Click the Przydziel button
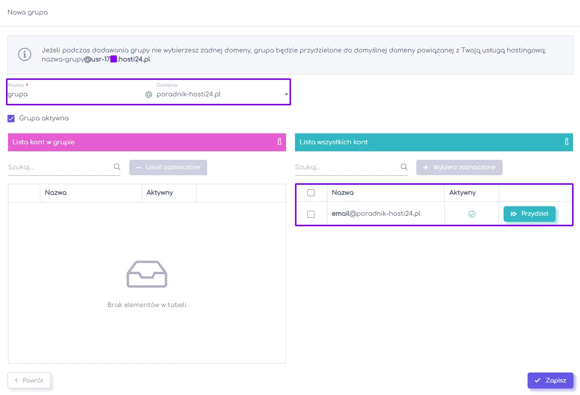This screenshot has height=395, width=580. (529, 214)
